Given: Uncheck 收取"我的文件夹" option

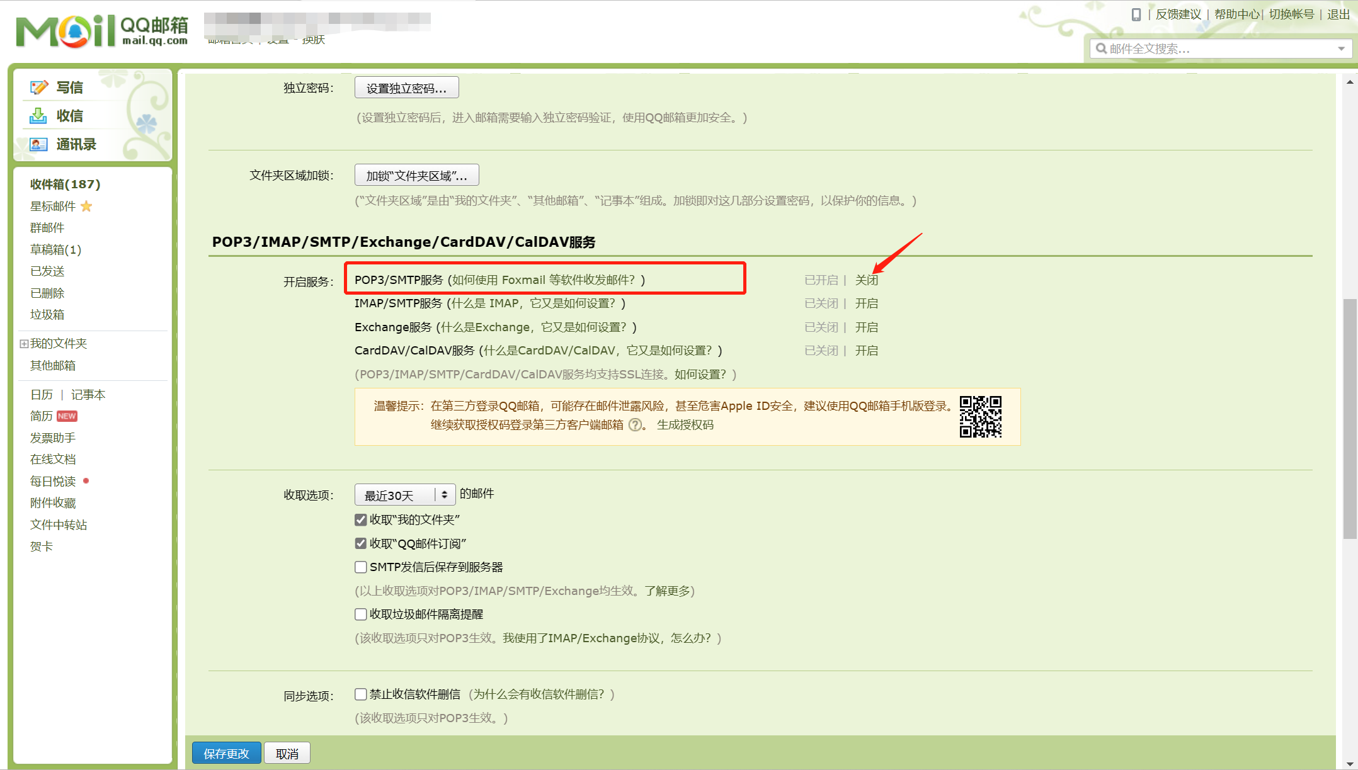Looking at the screenshot, I should click(360, 519).
